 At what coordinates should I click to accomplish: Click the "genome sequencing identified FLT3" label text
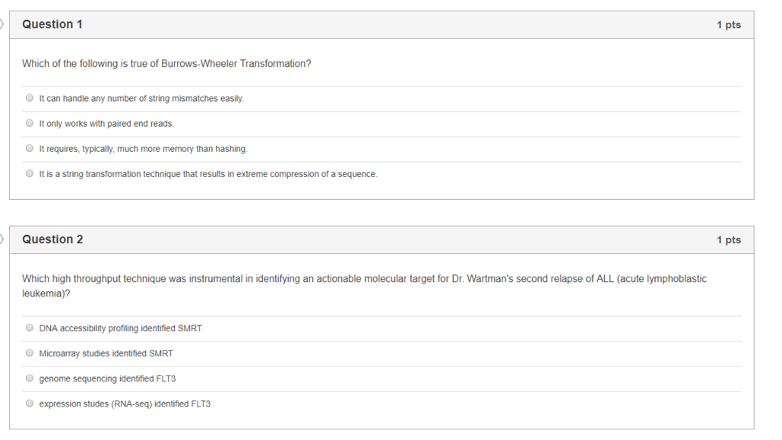point(108,379)
